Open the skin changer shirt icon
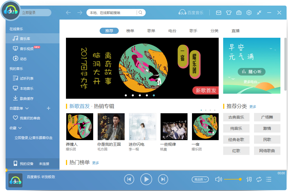 point(228,13)
